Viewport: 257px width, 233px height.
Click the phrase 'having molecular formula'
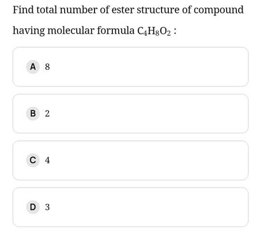(x=74, y=31)
